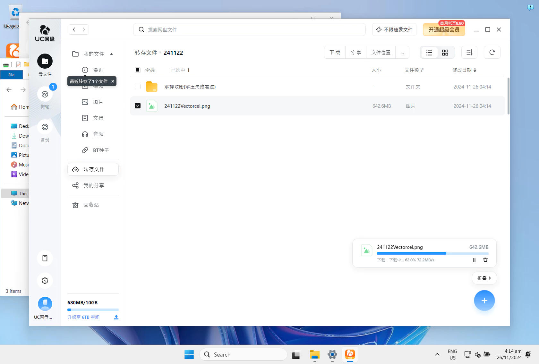The height and width of the screenshot is (364, 539).
Task: Click the file list vertical scrollbar
Action: click(x=508, y=96)
